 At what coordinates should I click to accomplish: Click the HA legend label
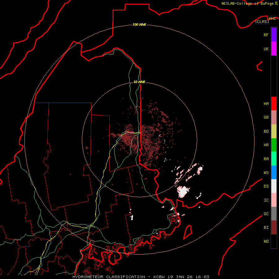point(266,104)
